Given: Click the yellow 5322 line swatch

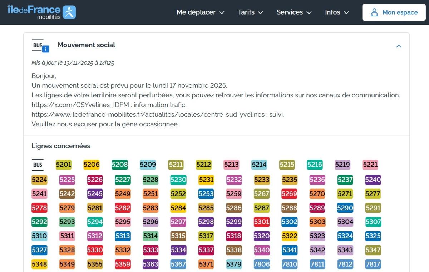Looking at the screenshot, I should pyautogui.click(x=289, y=236).
